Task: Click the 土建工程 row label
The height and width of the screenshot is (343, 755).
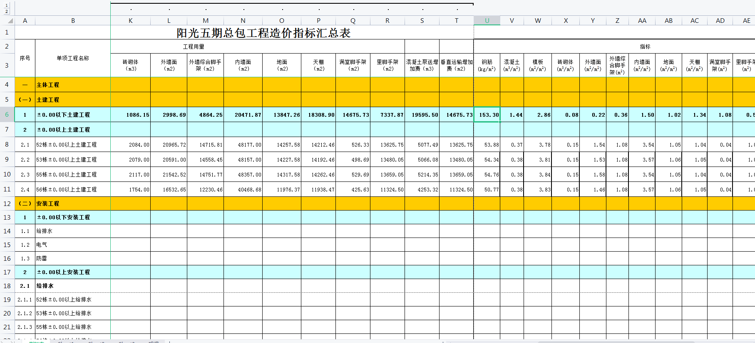Action: coord(48,100)
